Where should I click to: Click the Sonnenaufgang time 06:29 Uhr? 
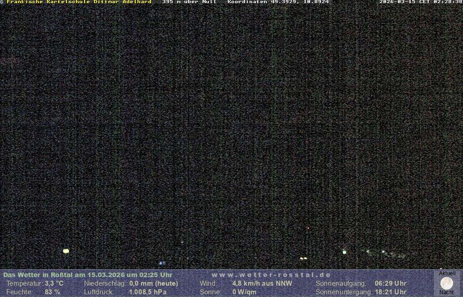(x=391, y=283)
